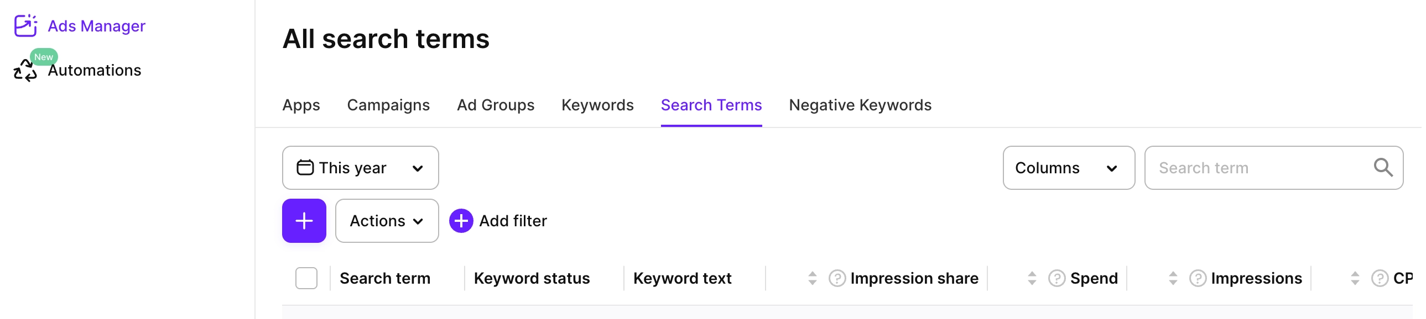
Task: Click inside the Search term input field
Action: pyautogui.click(x=1246, y=167)
